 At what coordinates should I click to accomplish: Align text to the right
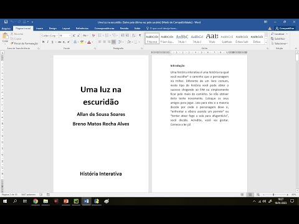point(109,42)
